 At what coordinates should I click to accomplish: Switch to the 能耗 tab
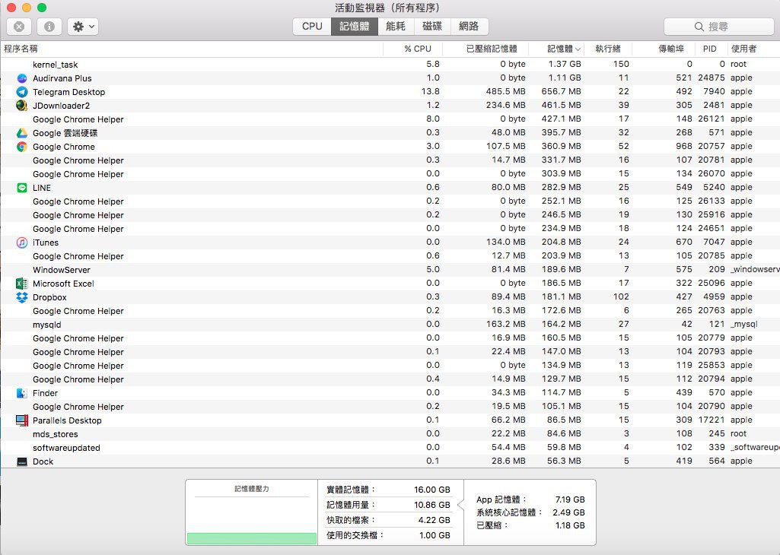pos(396,27)
